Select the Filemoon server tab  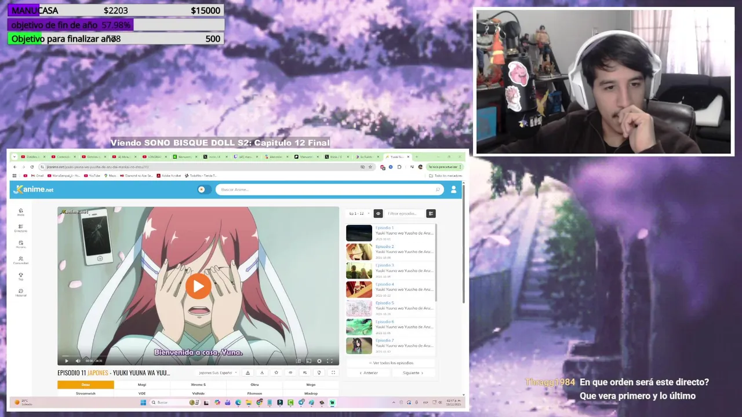coord(254,393)
